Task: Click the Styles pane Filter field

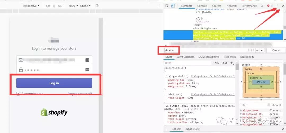Action: (187, 63)
